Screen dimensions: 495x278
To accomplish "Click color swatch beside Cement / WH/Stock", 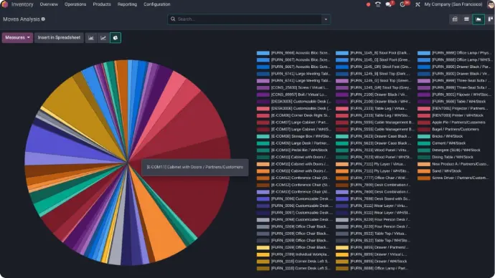I will click(x=424, y=143).
